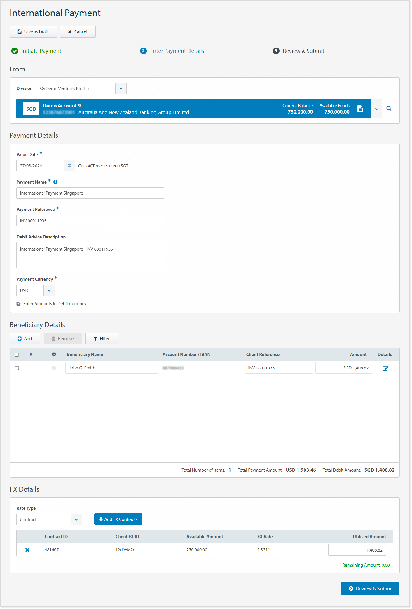Switch to the Review & Submit step
This screenshot has width=412, height=609.
pos(303,51)
